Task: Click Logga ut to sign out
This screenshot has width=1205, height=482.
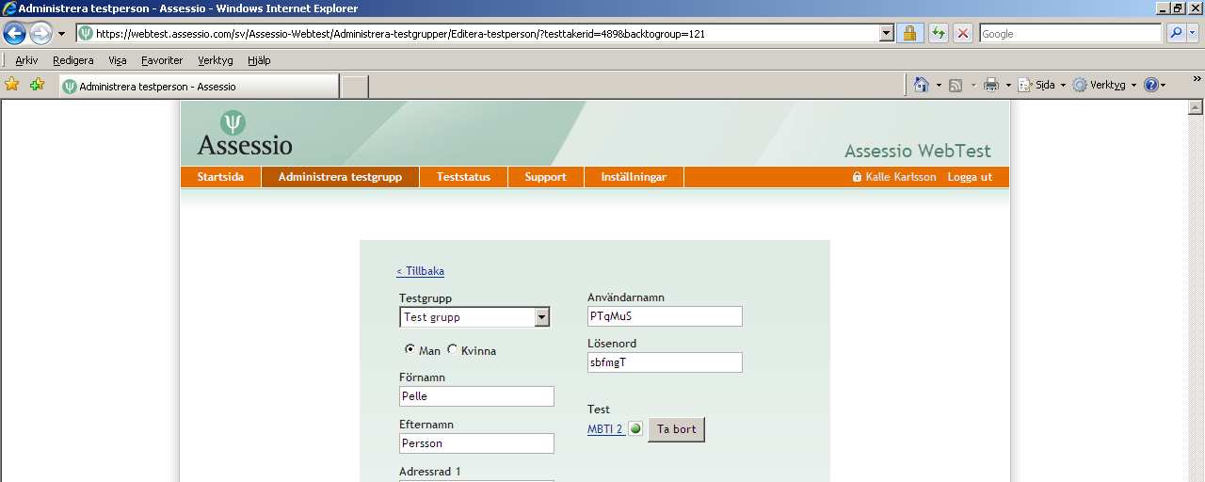Action: point(970,177)
